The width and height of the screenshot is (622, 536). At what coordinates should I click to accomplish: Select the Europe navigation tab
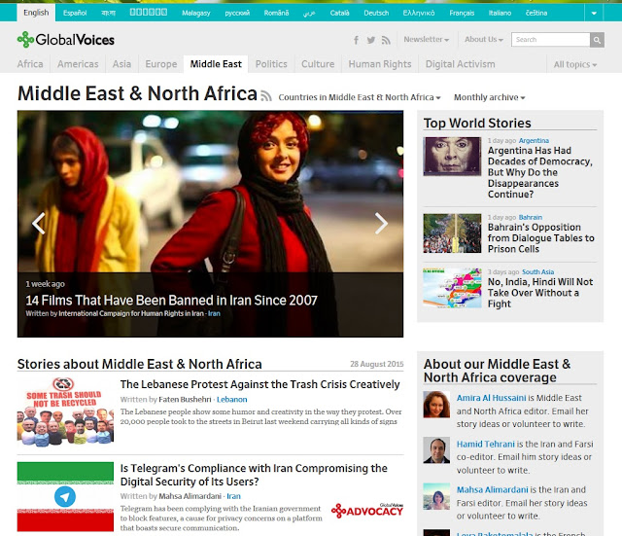point(161,64)
